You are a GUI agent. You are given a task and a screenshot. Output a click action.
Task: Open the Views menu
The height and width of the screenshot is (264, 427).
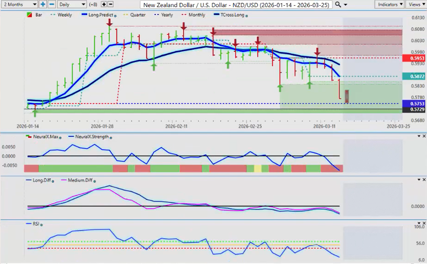click(416, 4)
